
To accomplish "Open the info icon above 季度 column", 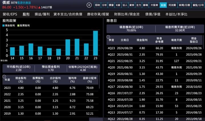I will (108, 37).
